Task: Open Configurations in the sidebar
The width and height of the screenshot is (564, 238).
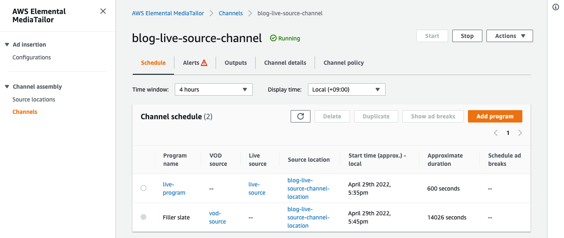Action: coord(32,57)
